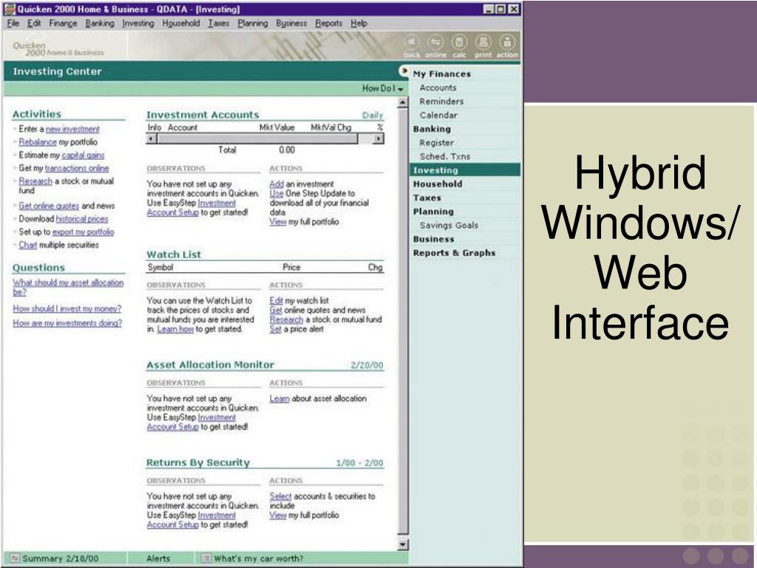This screenshot has height=568, width=757.
Task: Open the Finance menu
Action: 63,23
